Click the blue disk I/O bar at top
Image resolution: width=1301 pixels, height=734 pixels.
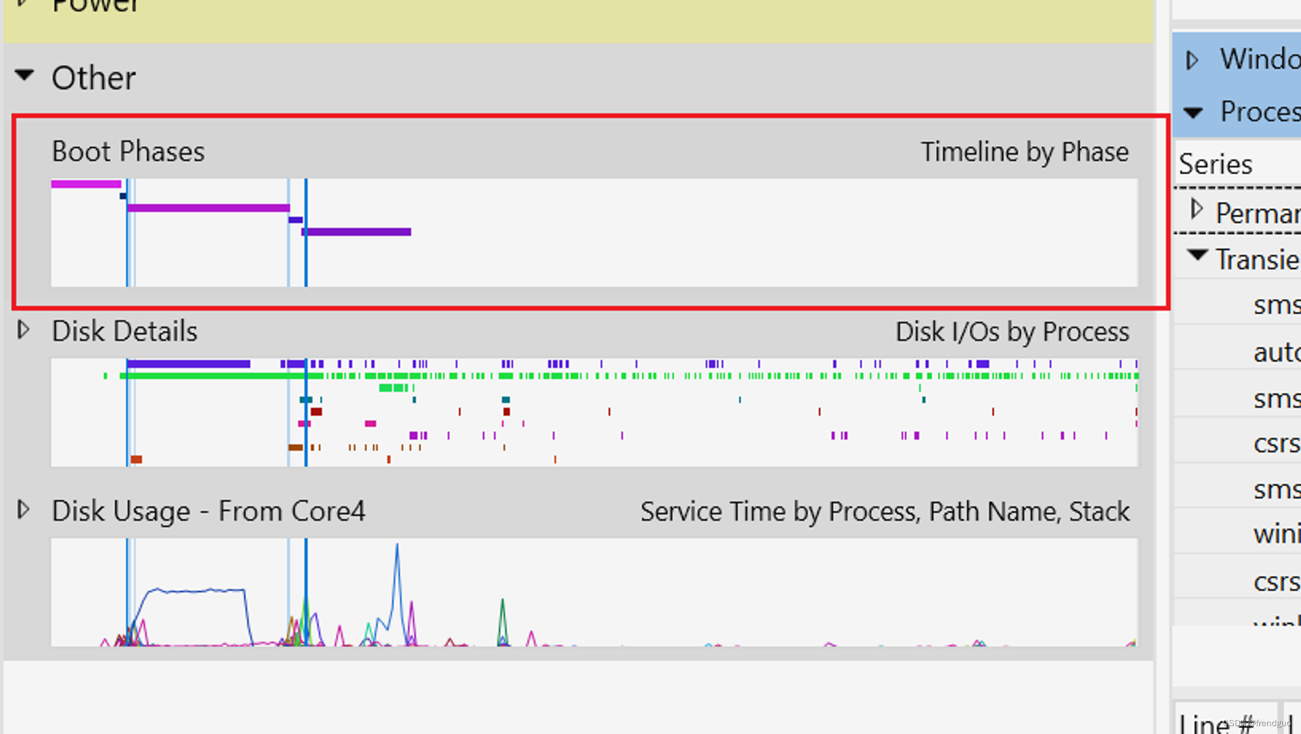189,364
